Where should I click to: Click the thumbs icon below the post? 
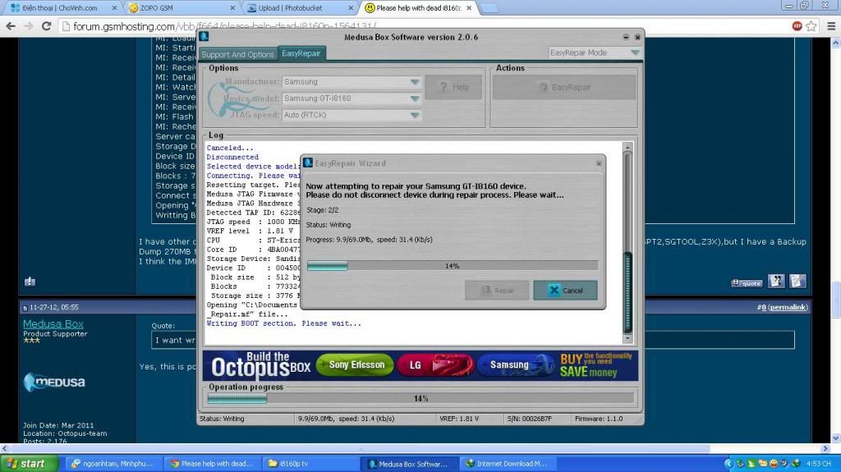coord(30,282)
